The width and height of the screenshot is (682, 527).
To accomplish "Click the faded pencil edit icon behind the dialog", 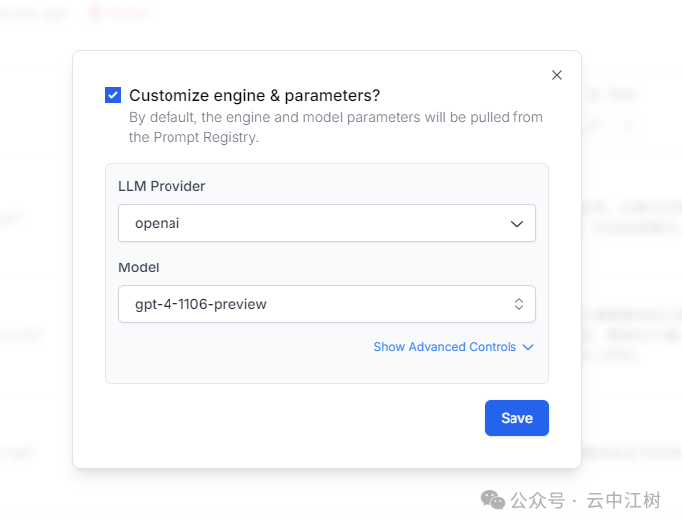I will 596,125.
